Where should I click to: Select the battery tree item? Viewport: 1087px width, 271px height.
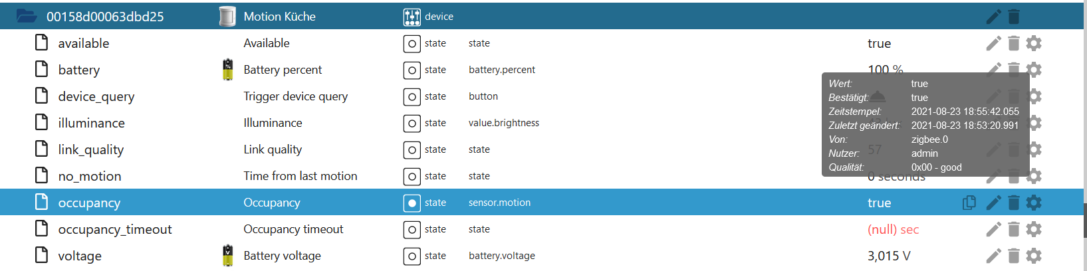pos(78,70)
